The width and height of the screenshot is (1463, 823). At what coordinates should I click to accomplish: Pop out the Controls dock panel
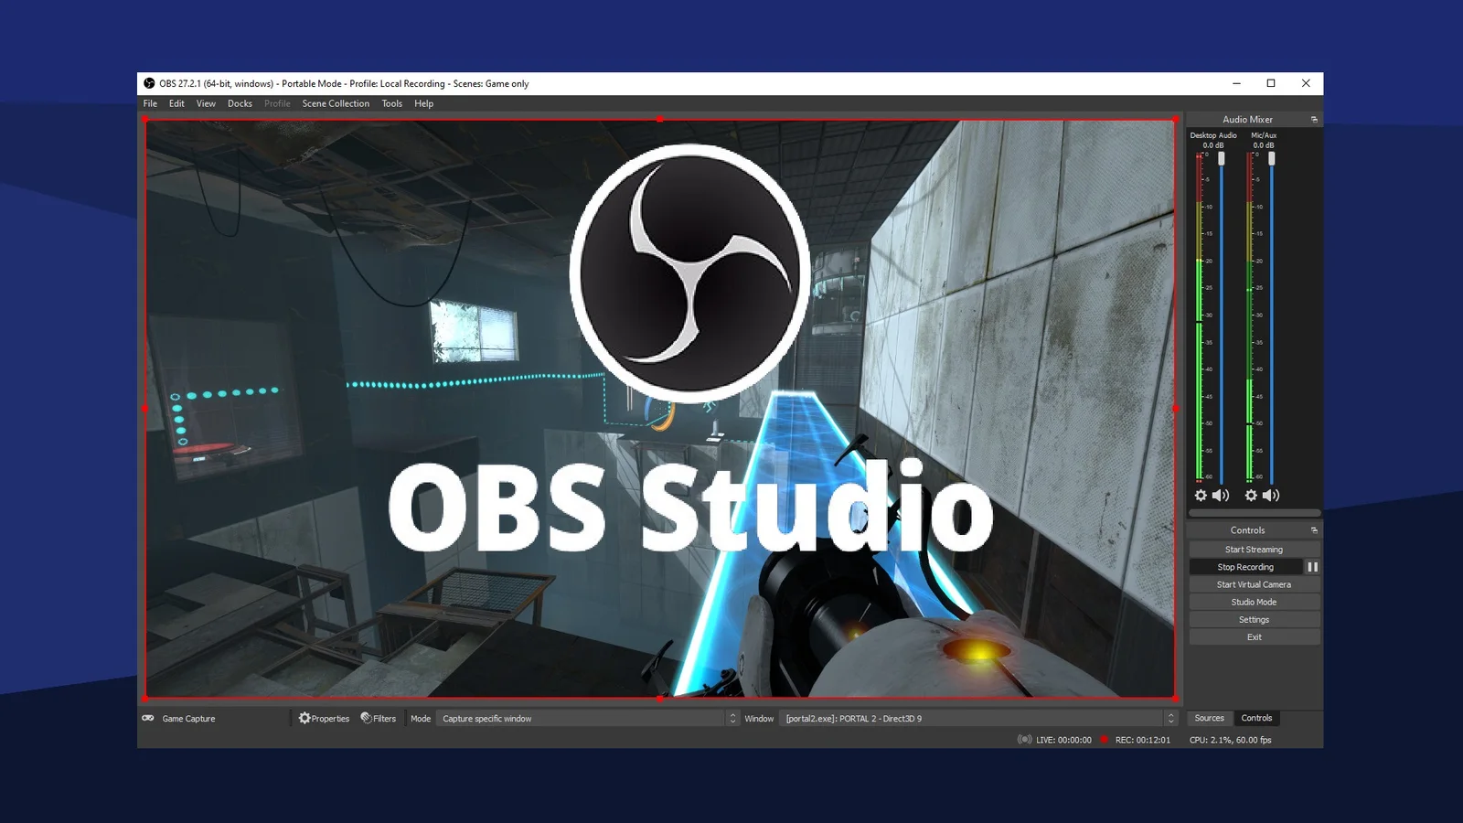tap(1314, 530)
